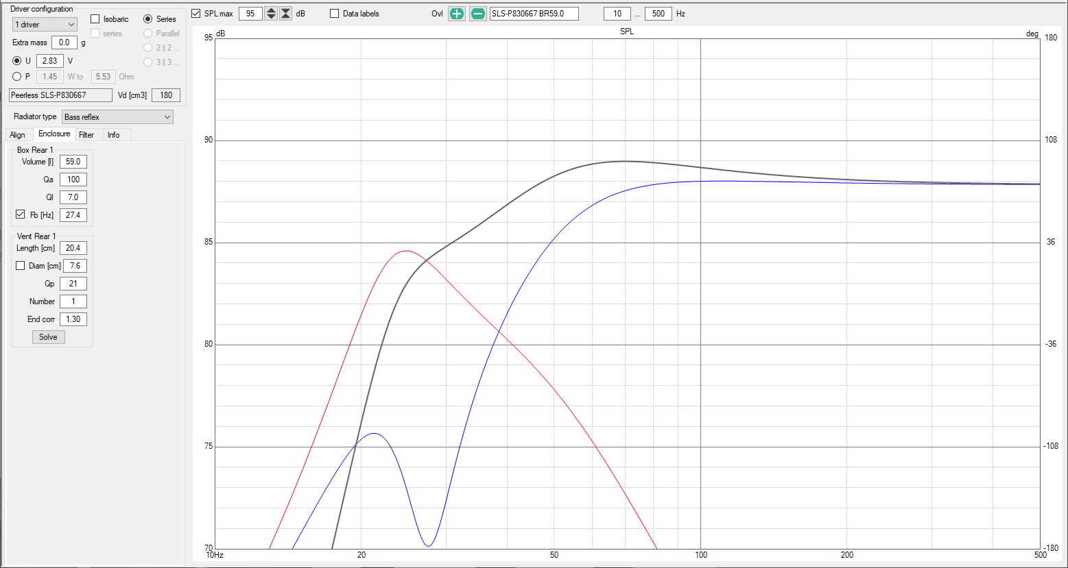Switch to the Align tab

(17, 135)
